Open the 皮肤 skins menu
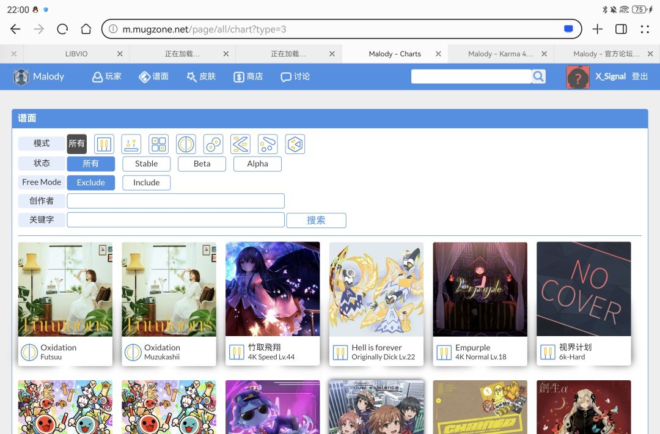 pyautogui.click(x=201, y=76)
